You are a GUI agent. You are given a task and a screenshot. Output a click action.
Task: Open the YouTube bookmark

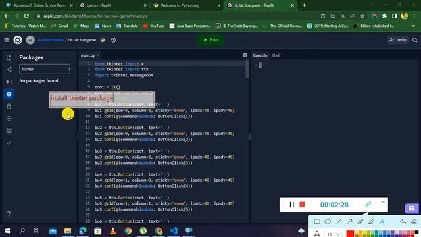153,26
